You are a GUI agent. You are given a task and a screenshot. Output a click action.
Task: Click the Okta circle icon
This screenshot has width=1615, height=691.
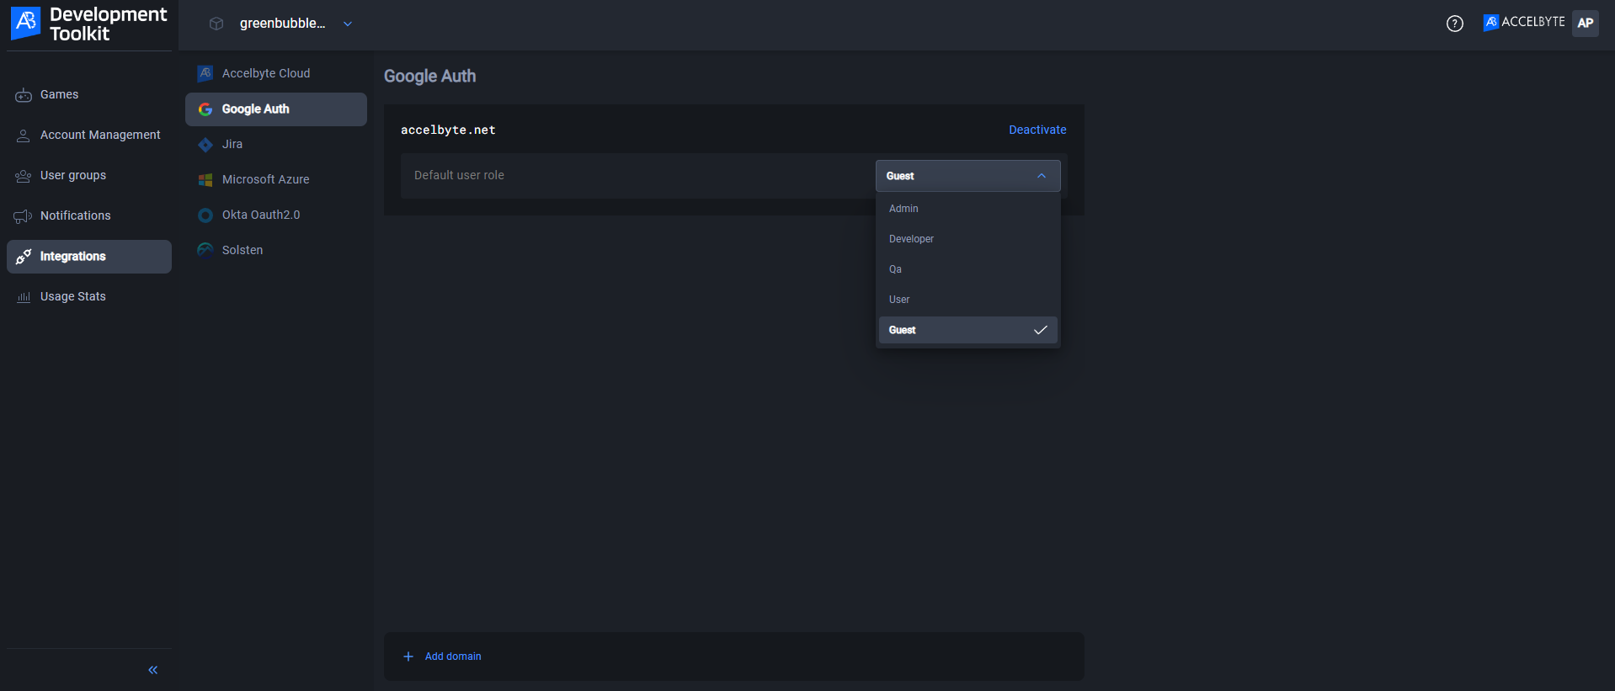click(205, 215)
